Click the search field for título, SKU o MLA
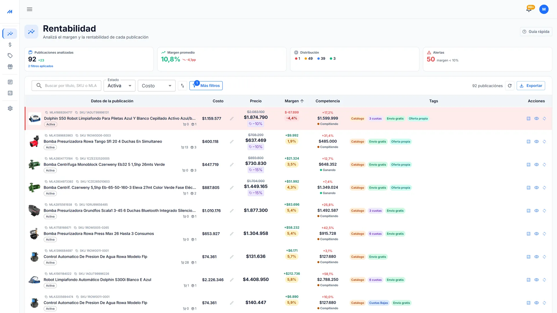The width and height of the screenshot is (557, 313). (x=66, y=86)
